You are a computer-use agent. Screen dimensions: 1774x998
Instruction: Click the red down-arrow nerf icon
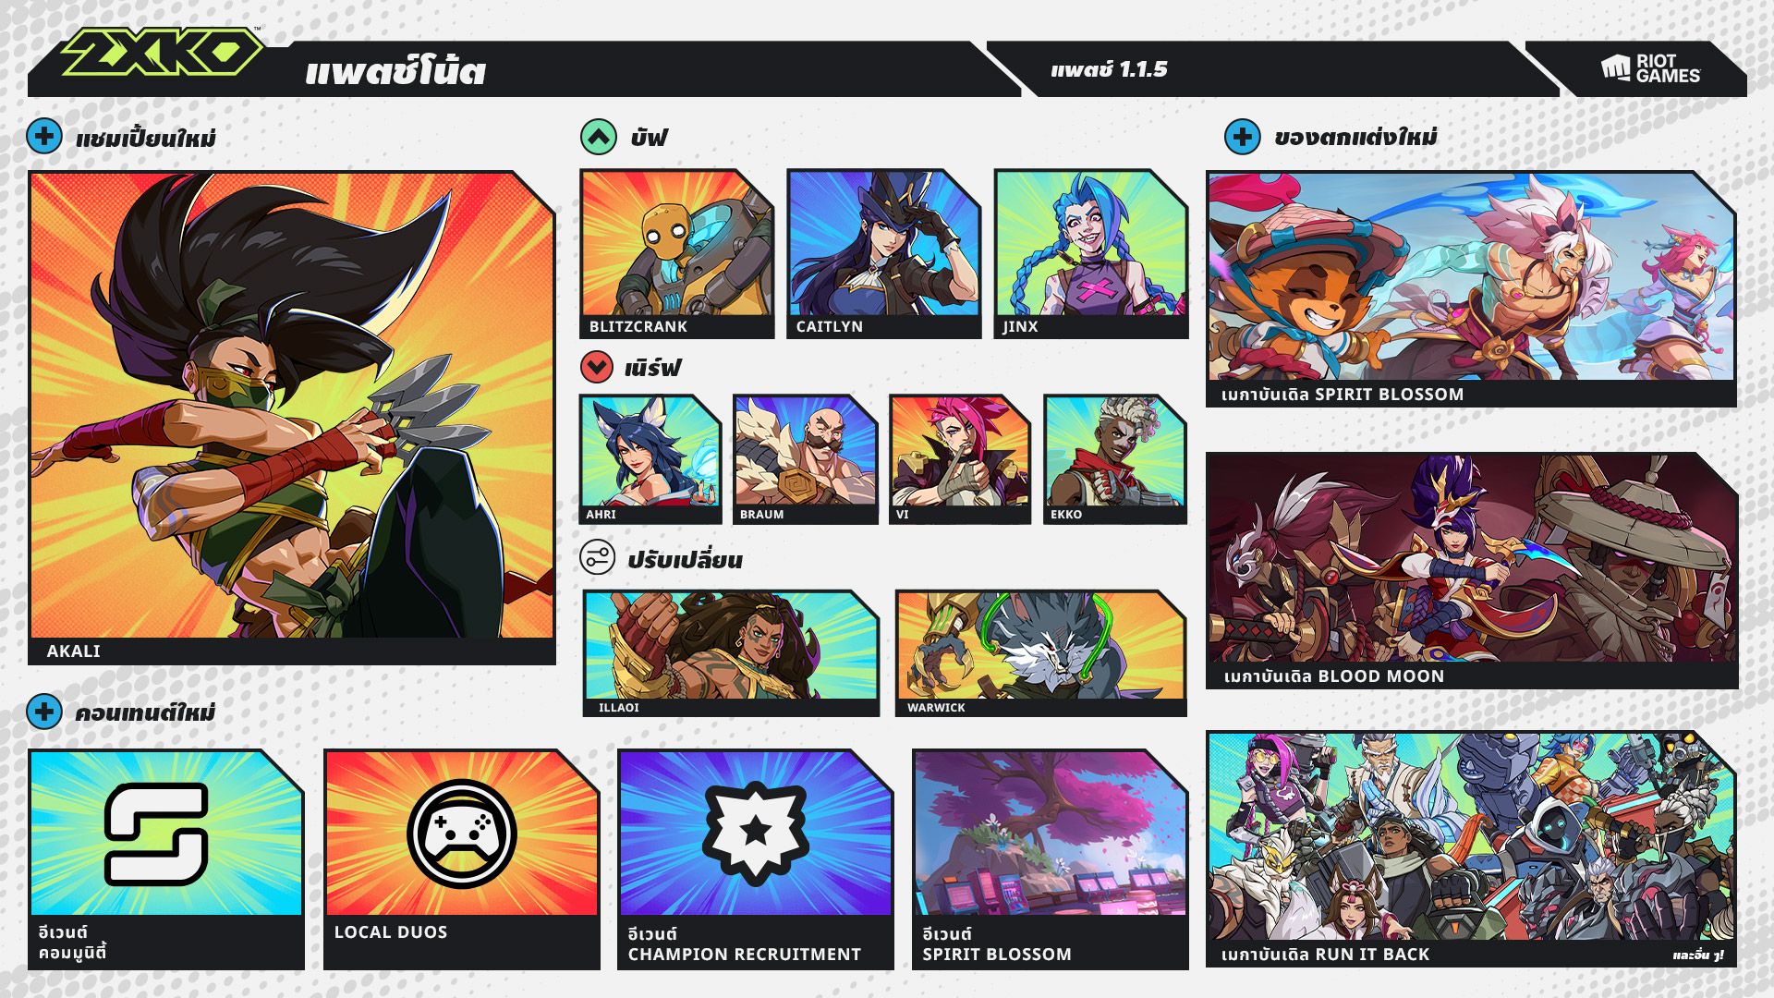[597, 367]
